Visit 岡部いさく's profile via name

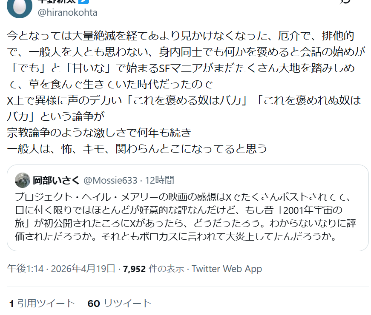[x=56, y=180]
